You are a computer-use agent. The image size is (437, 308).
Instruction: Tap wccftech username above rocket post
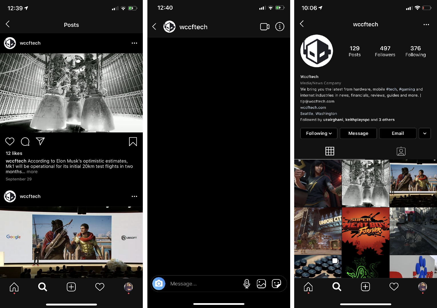click(30, 43)
